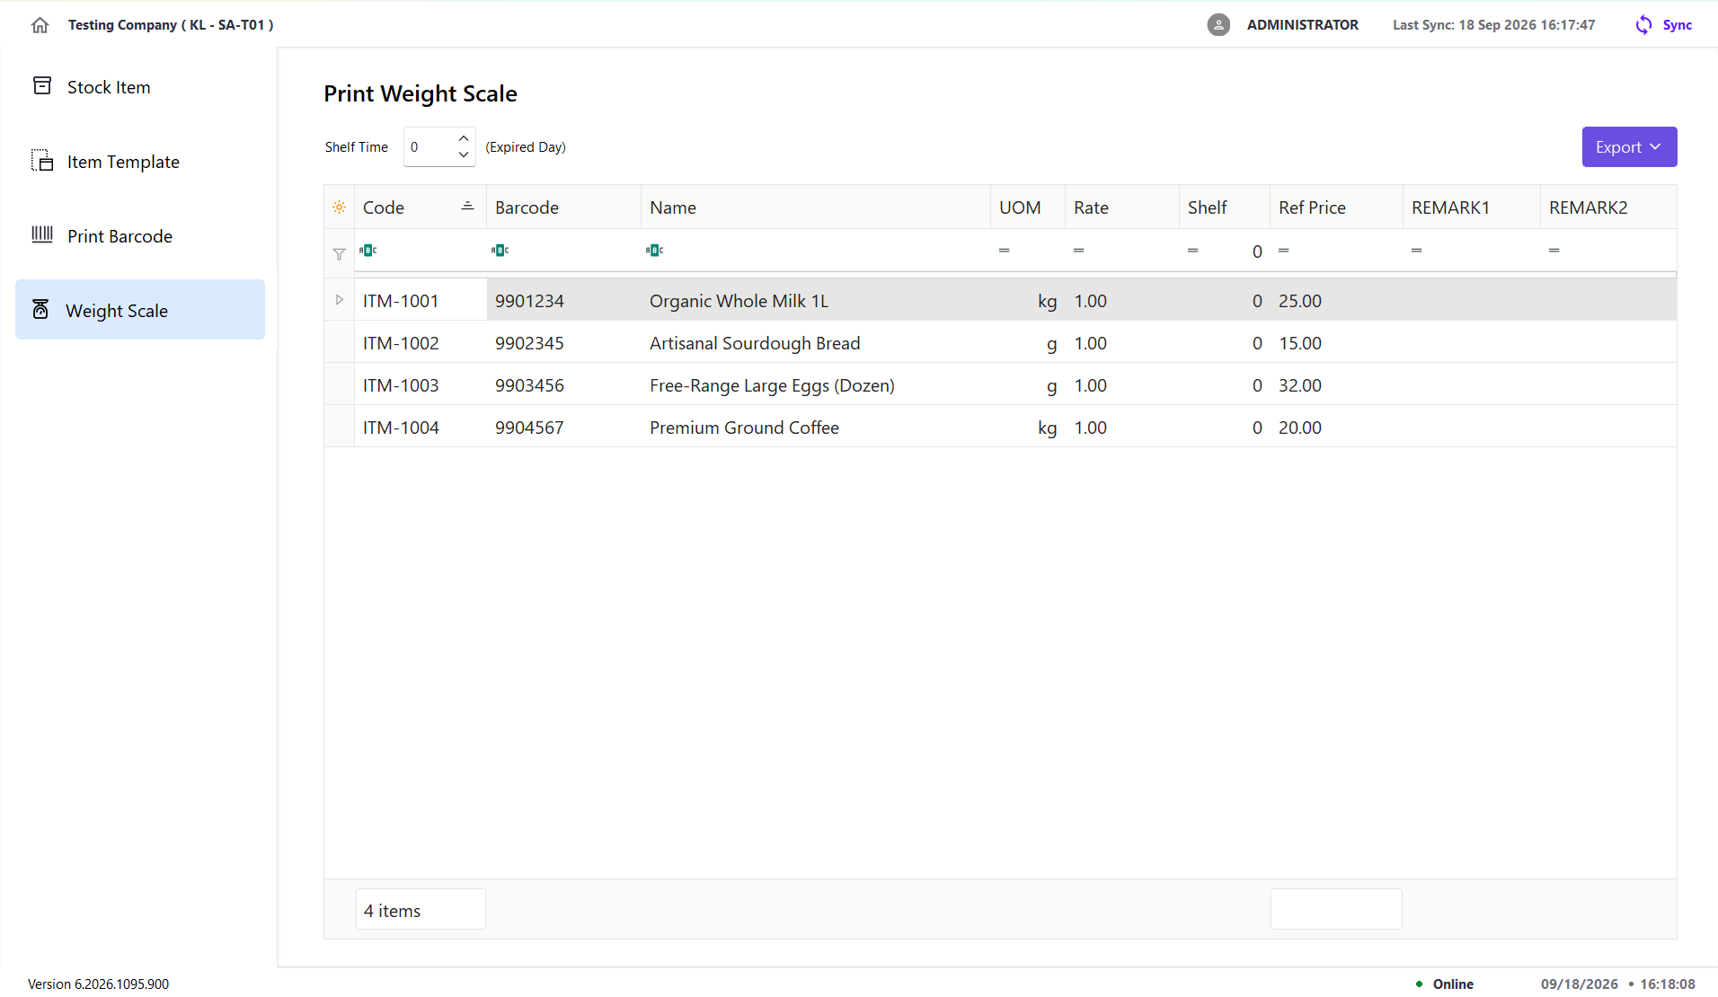Image resolution: width=1718 pixels, height=997 pixels.
Task: Open the Code column filter operator icon
Action: point(368,251)
